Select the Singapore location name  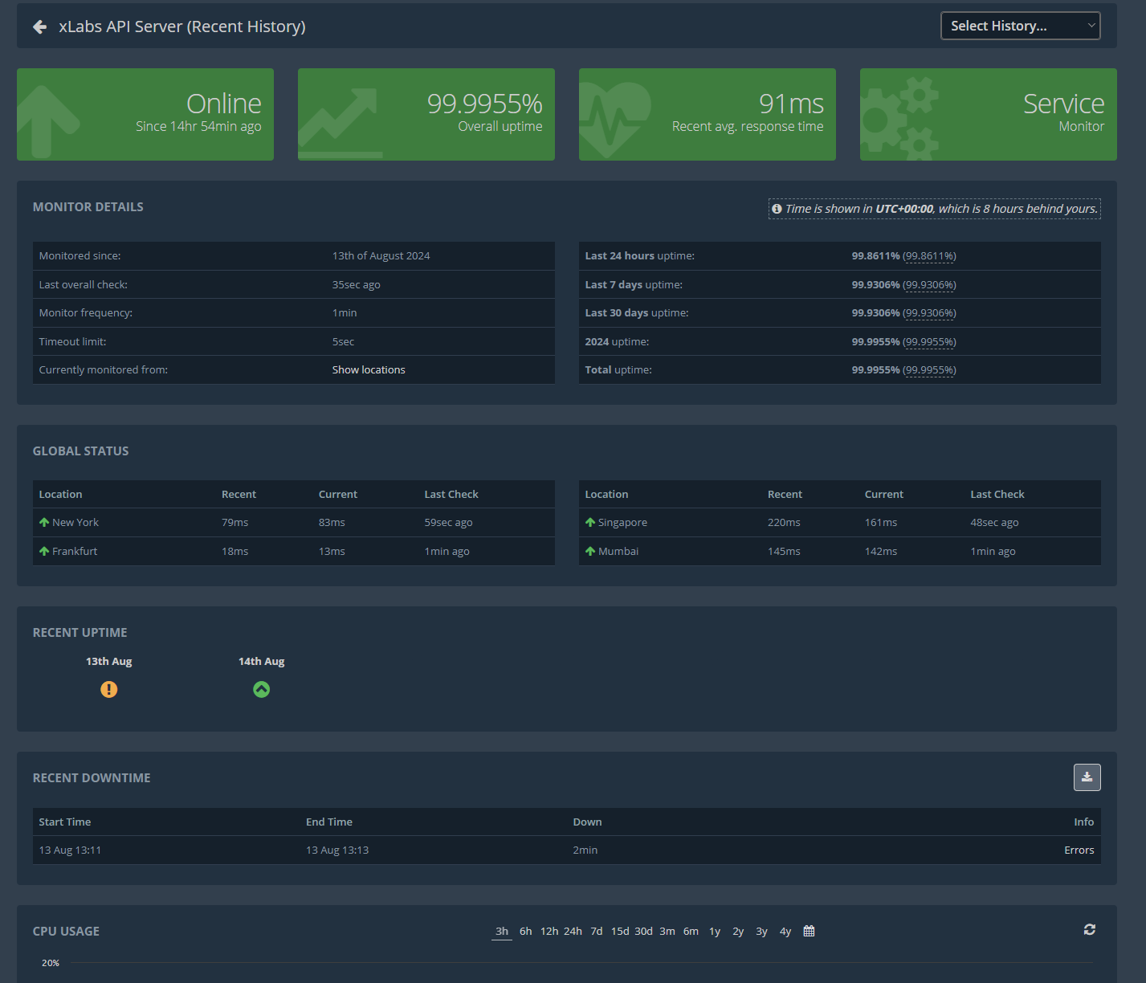click(x=622, y=523)
